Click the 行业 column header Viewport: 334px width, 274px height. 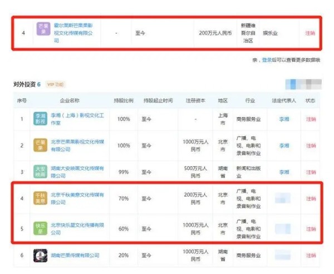(250, 101)
